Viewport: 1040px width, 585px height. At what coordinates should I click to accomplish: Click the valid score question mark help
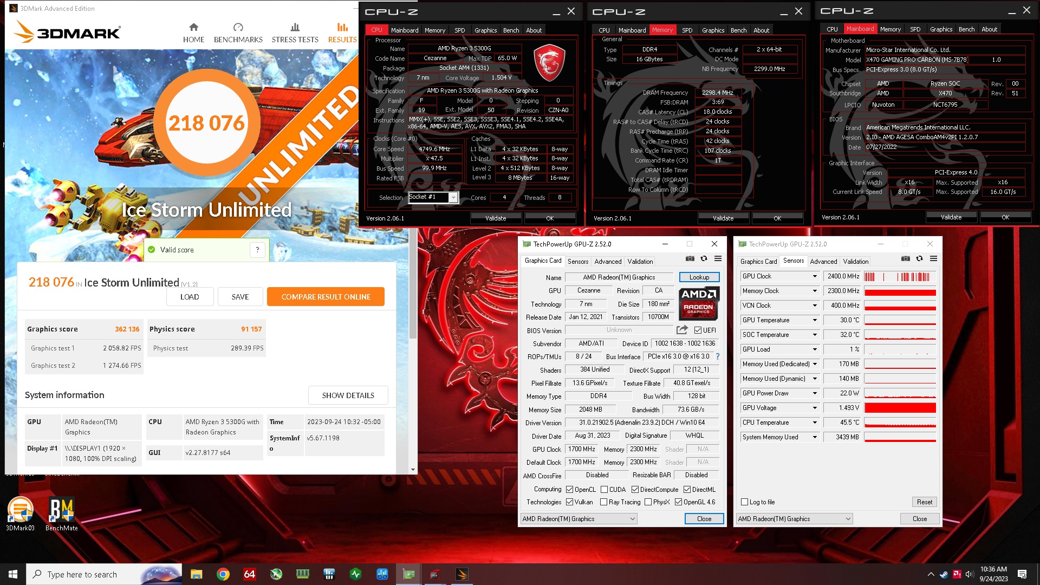(x=258, y=250)
